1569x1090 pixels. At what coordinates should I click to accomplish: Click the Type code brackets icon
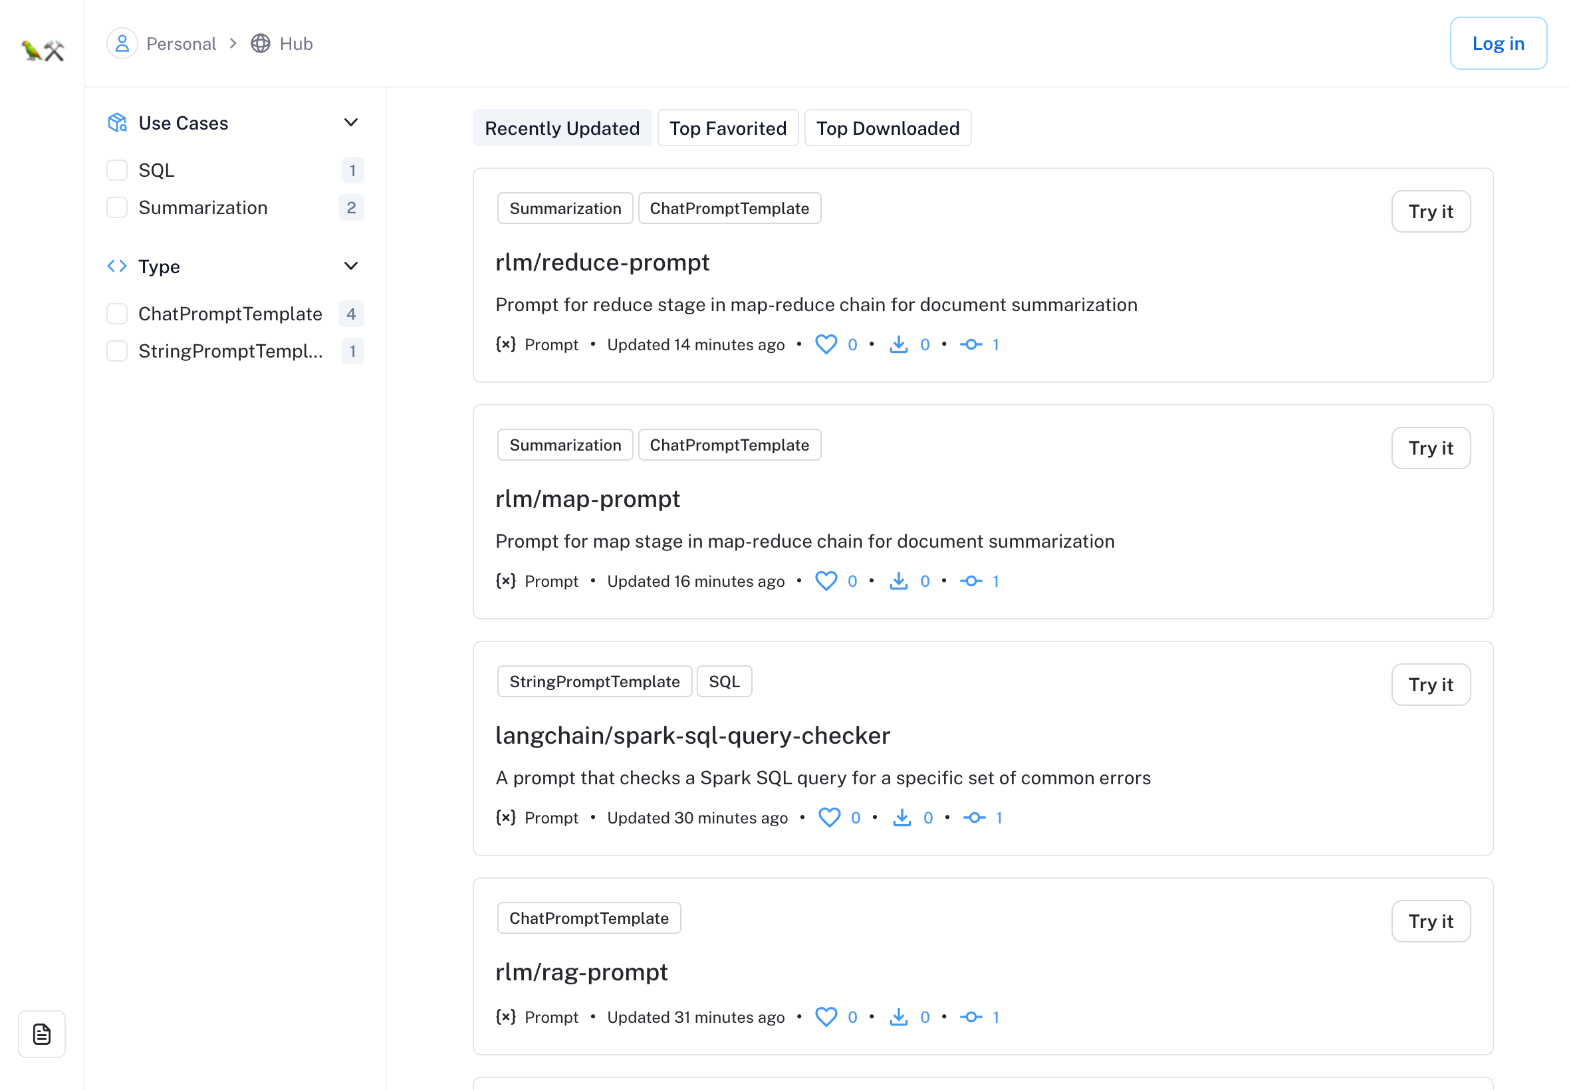pyautogui.click(x=118, y=267)
